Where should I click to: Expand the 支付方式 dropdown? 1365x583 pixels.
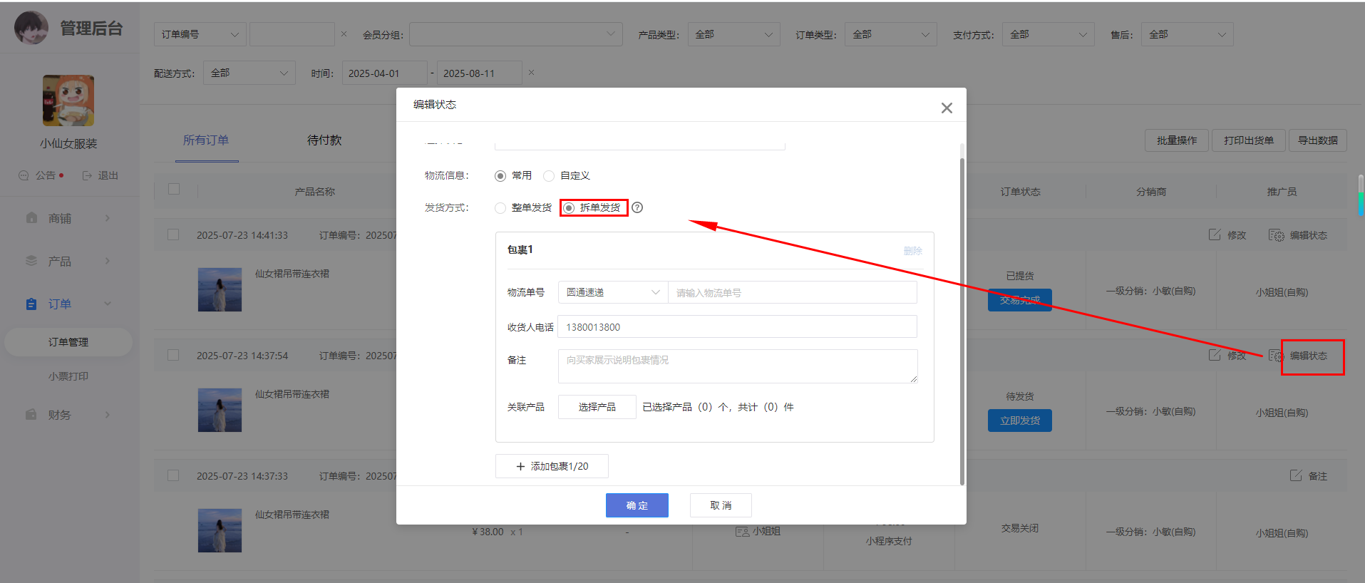1048,34
